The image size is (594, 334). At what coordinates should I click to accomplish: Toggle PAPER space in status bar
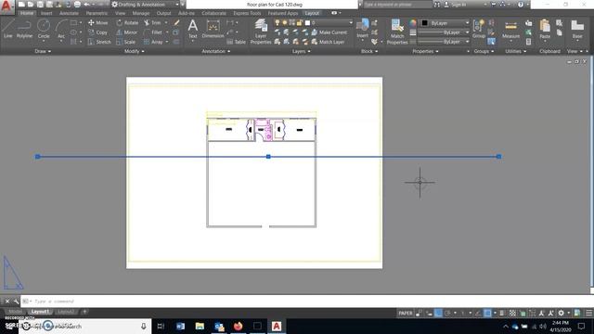[x=405, y=313]
